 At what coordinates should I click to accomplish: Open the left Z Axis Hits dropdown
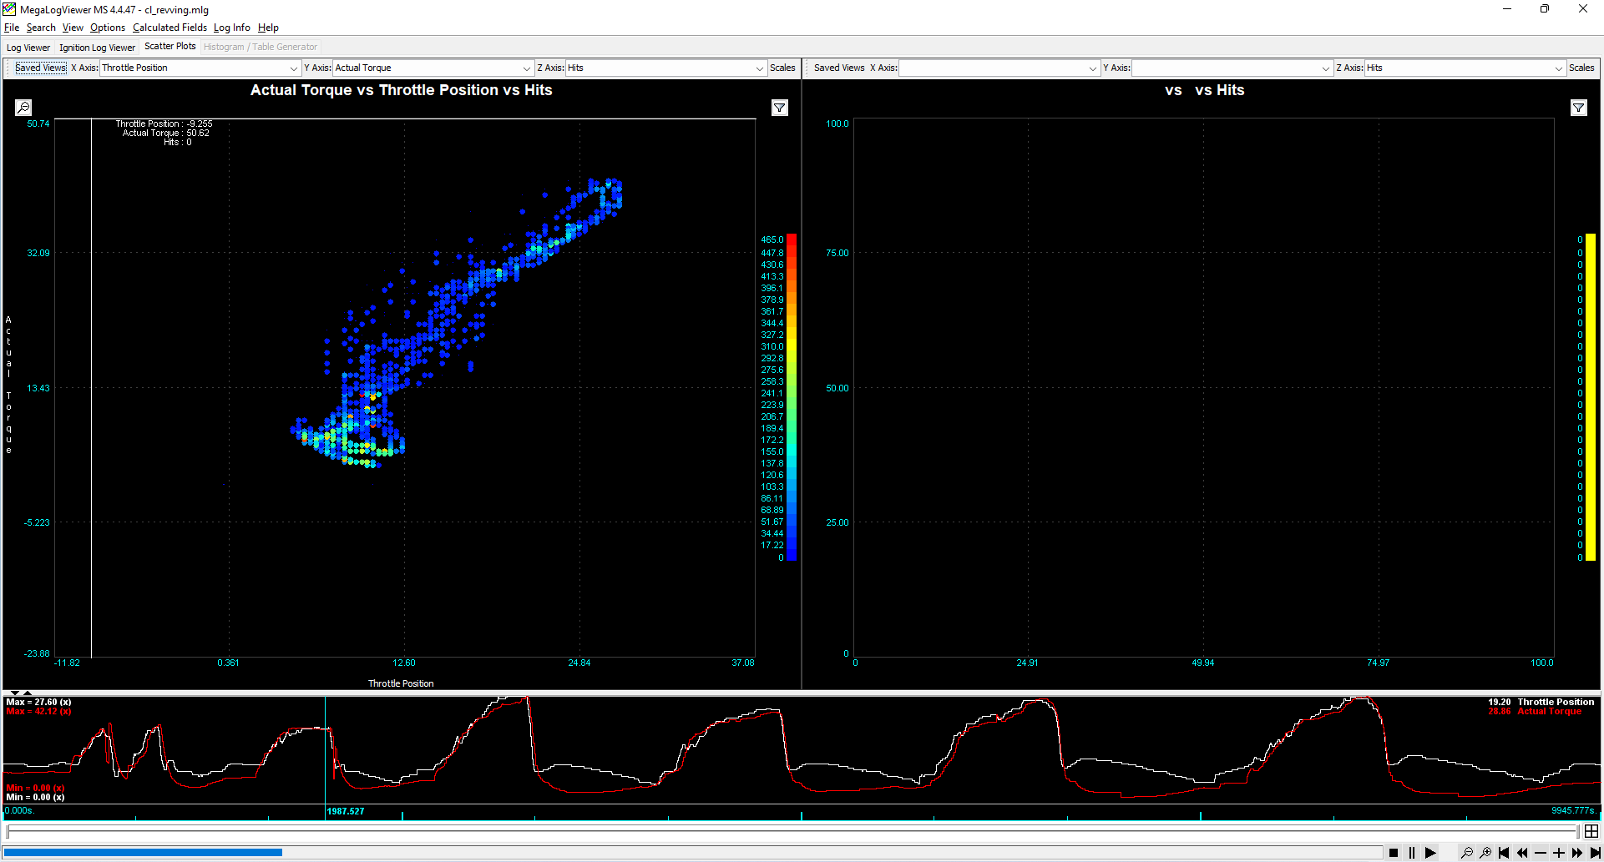665,68
